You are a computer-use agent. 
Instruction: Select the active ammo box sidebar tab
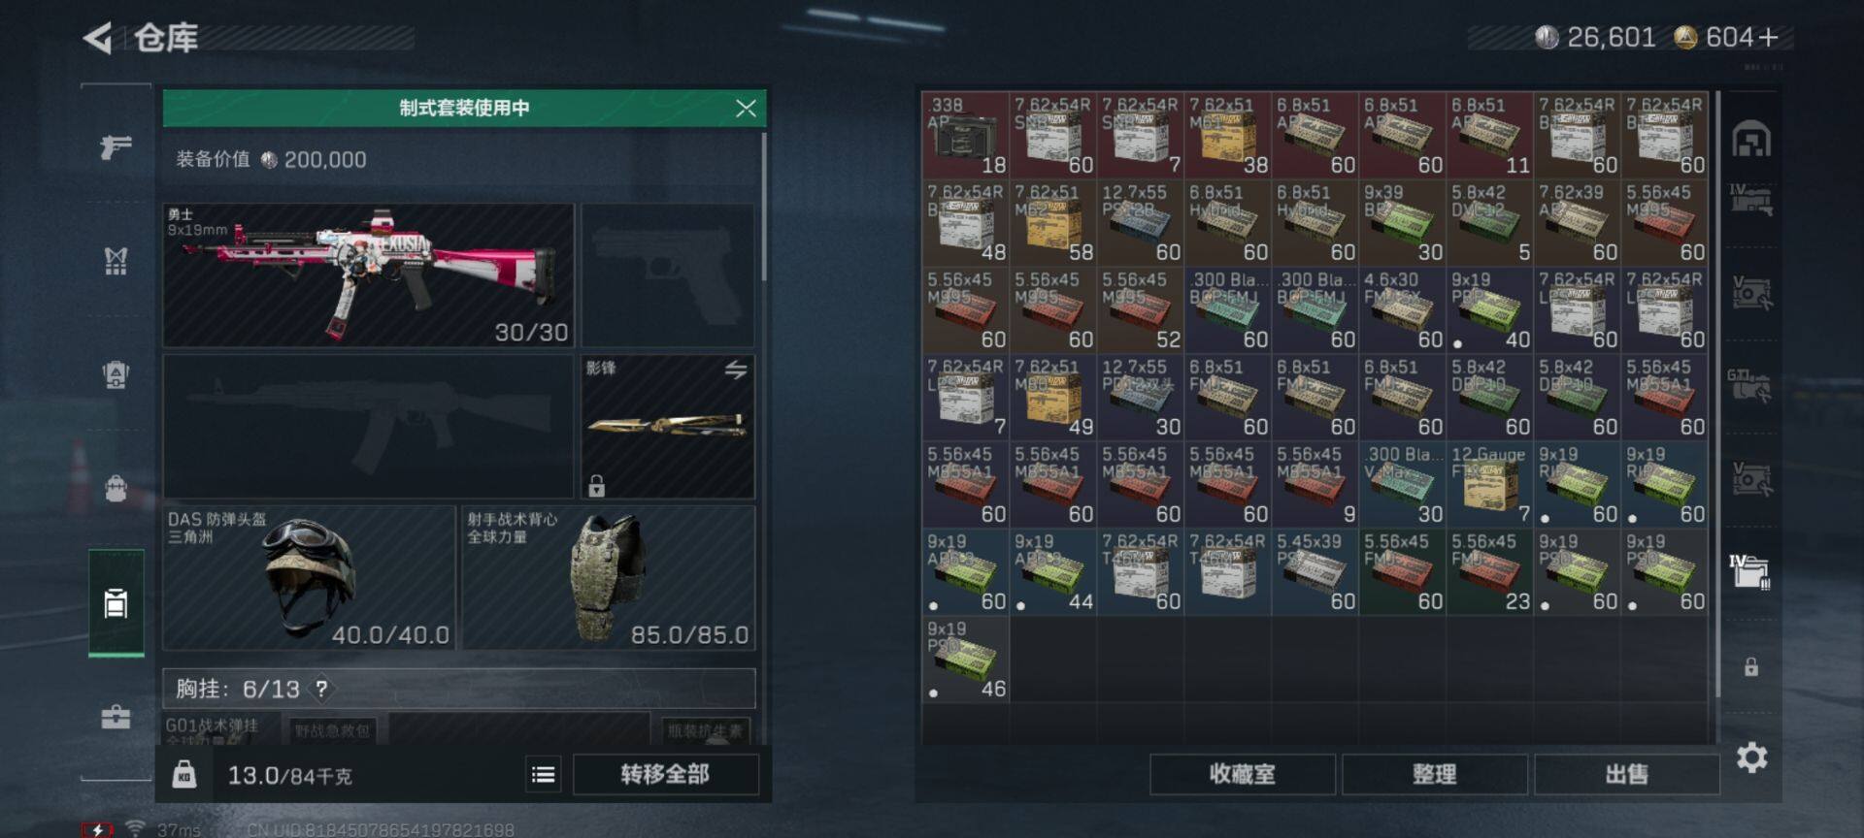pyautogui.click(x=116, y=602)
